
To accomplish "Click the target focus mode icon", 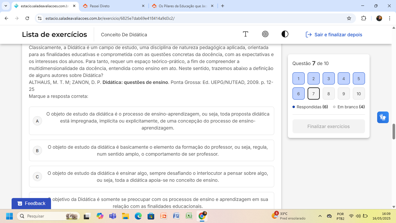I will click(265, 34).
